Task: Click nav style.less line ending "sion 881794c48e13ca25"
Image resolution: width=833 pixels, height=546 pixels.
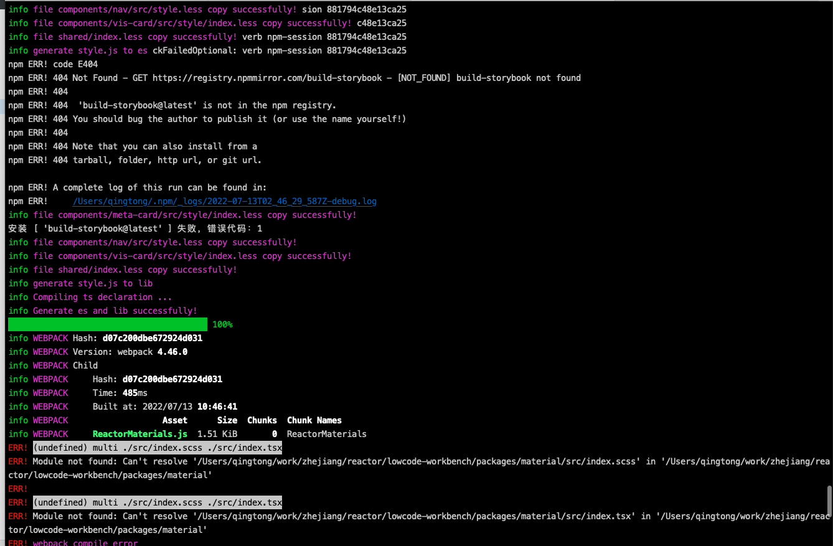Action: pyautogui.click(x=207, y=9)
